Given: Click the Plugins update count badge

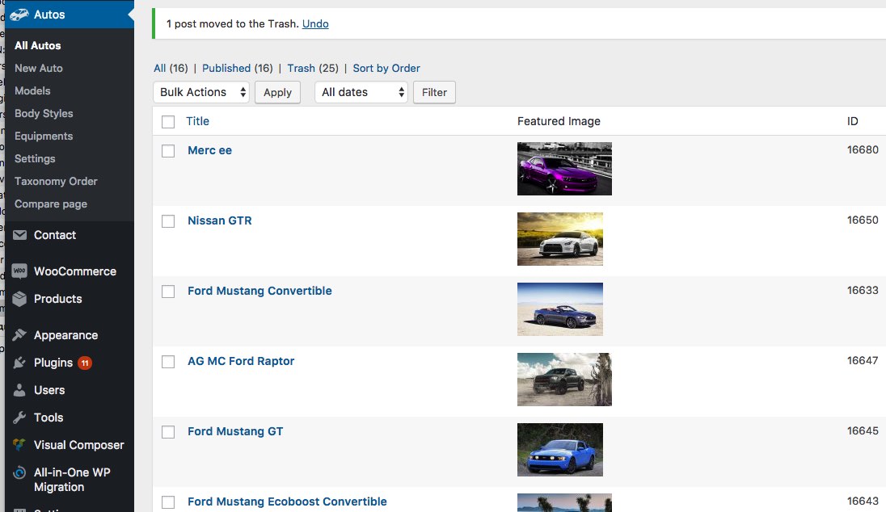Looking at the screenshot, I should (x=85, y=363).
